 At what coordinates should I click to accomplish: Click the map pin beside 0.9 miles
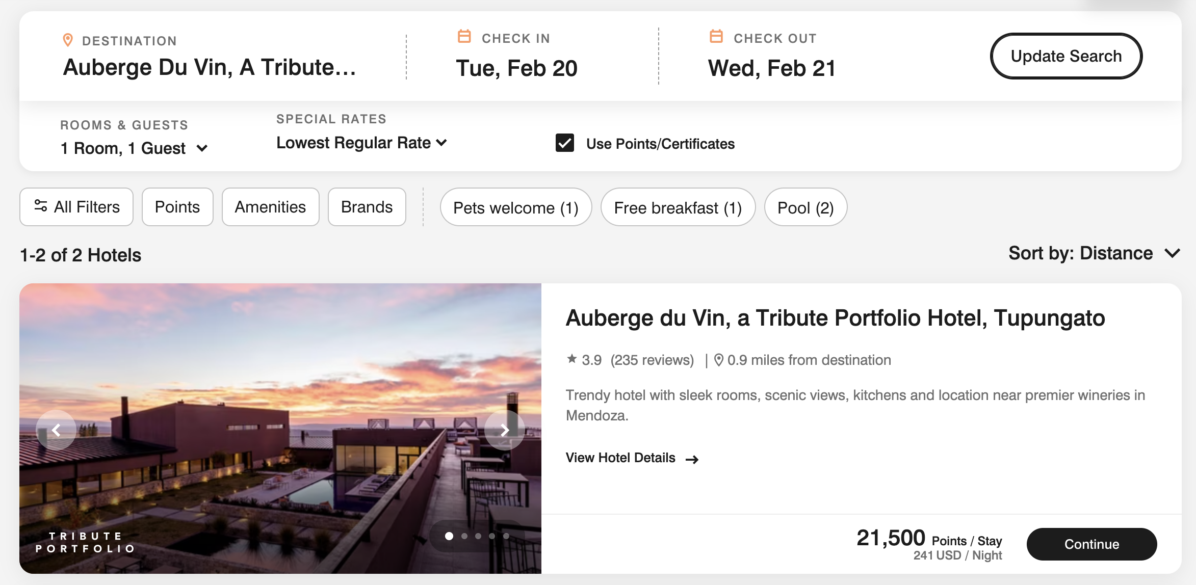coord(718,360)
